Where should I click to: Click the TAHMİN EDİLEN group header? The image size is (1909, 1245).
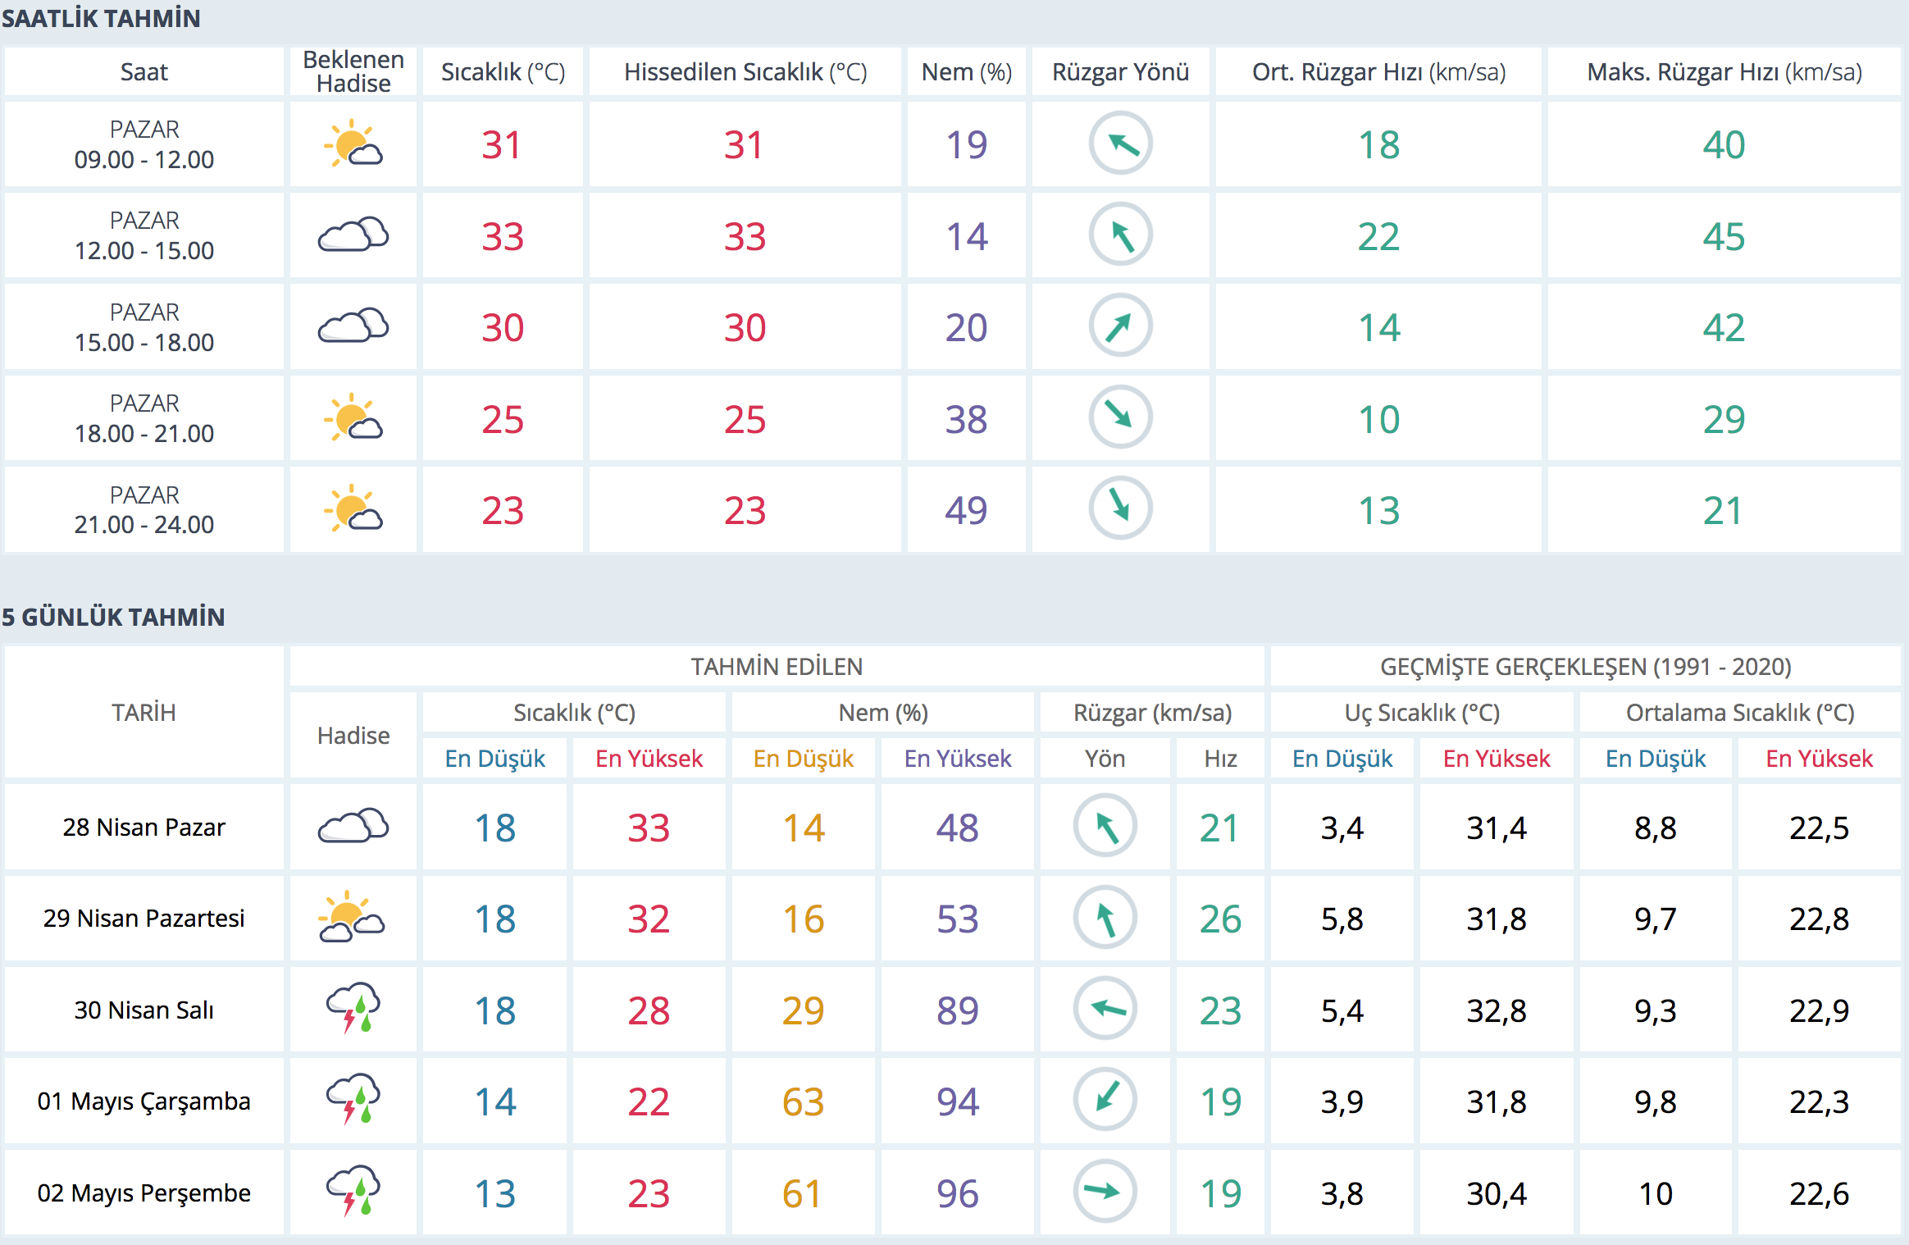777,667
